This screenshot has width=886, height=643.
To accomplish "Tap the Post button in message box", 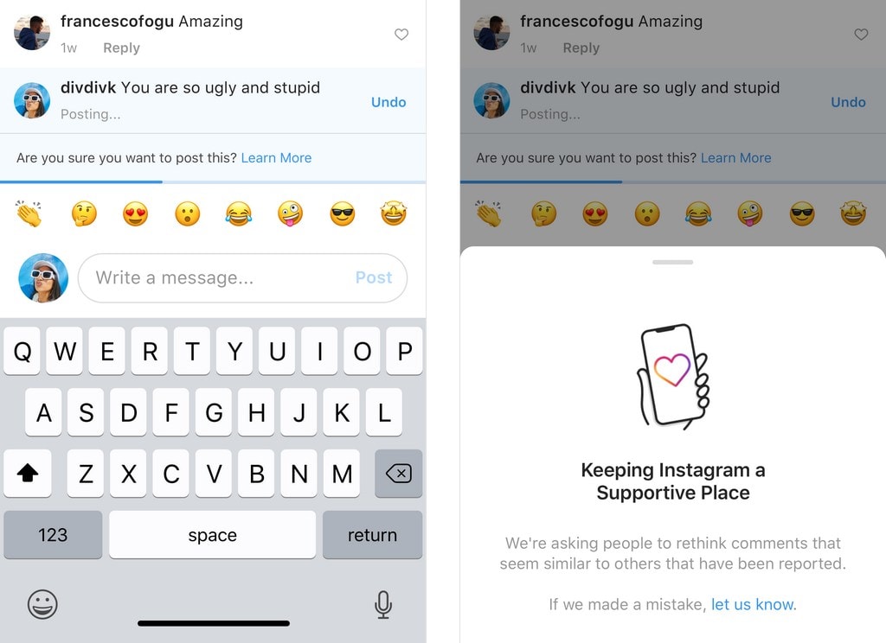I will 374,277.
